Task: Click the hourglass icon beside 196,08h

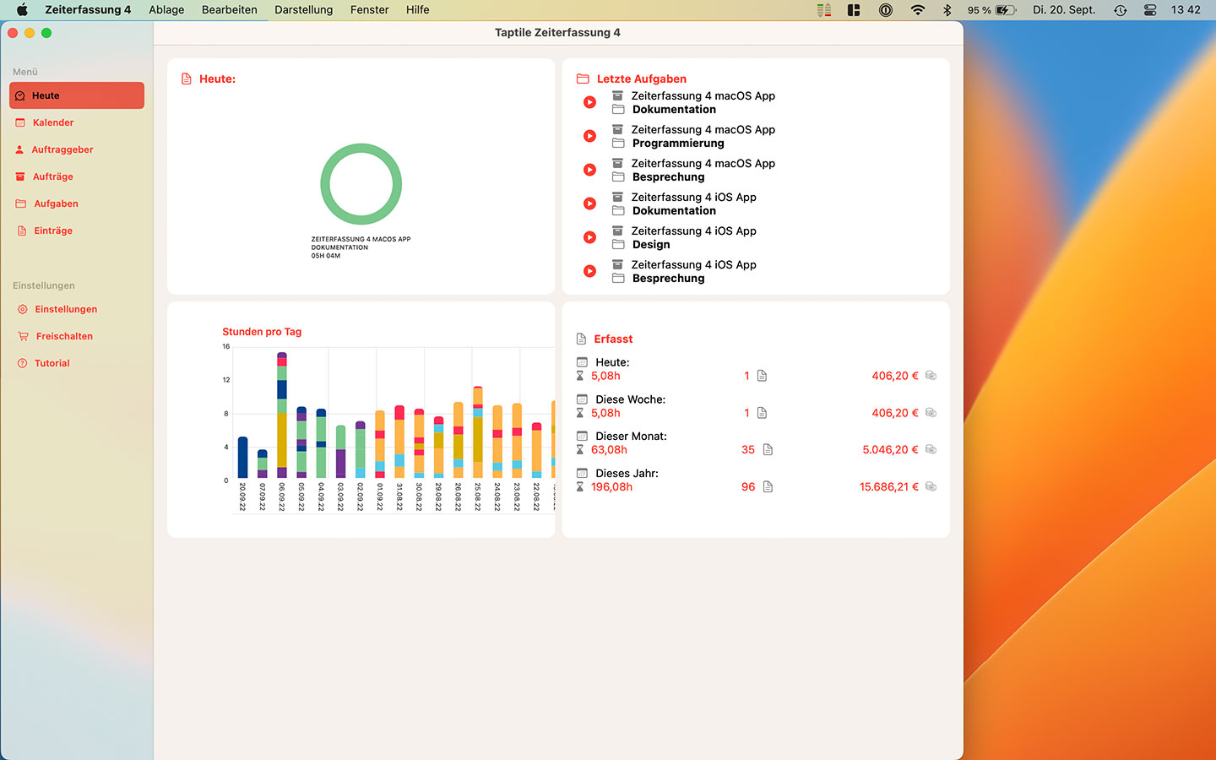Action: click(580, 487)
